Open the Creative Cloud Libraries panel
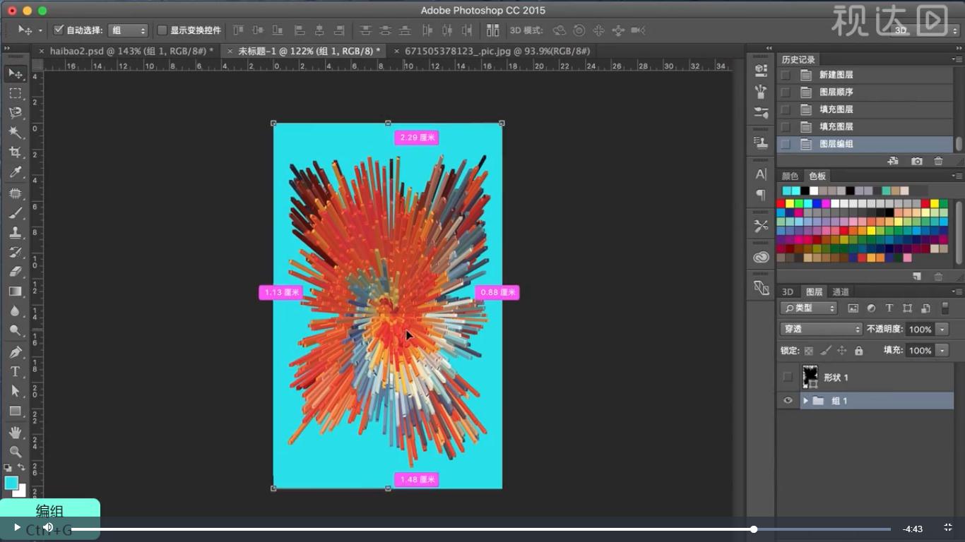The image size is (965, 542). (x=761, y=258)
